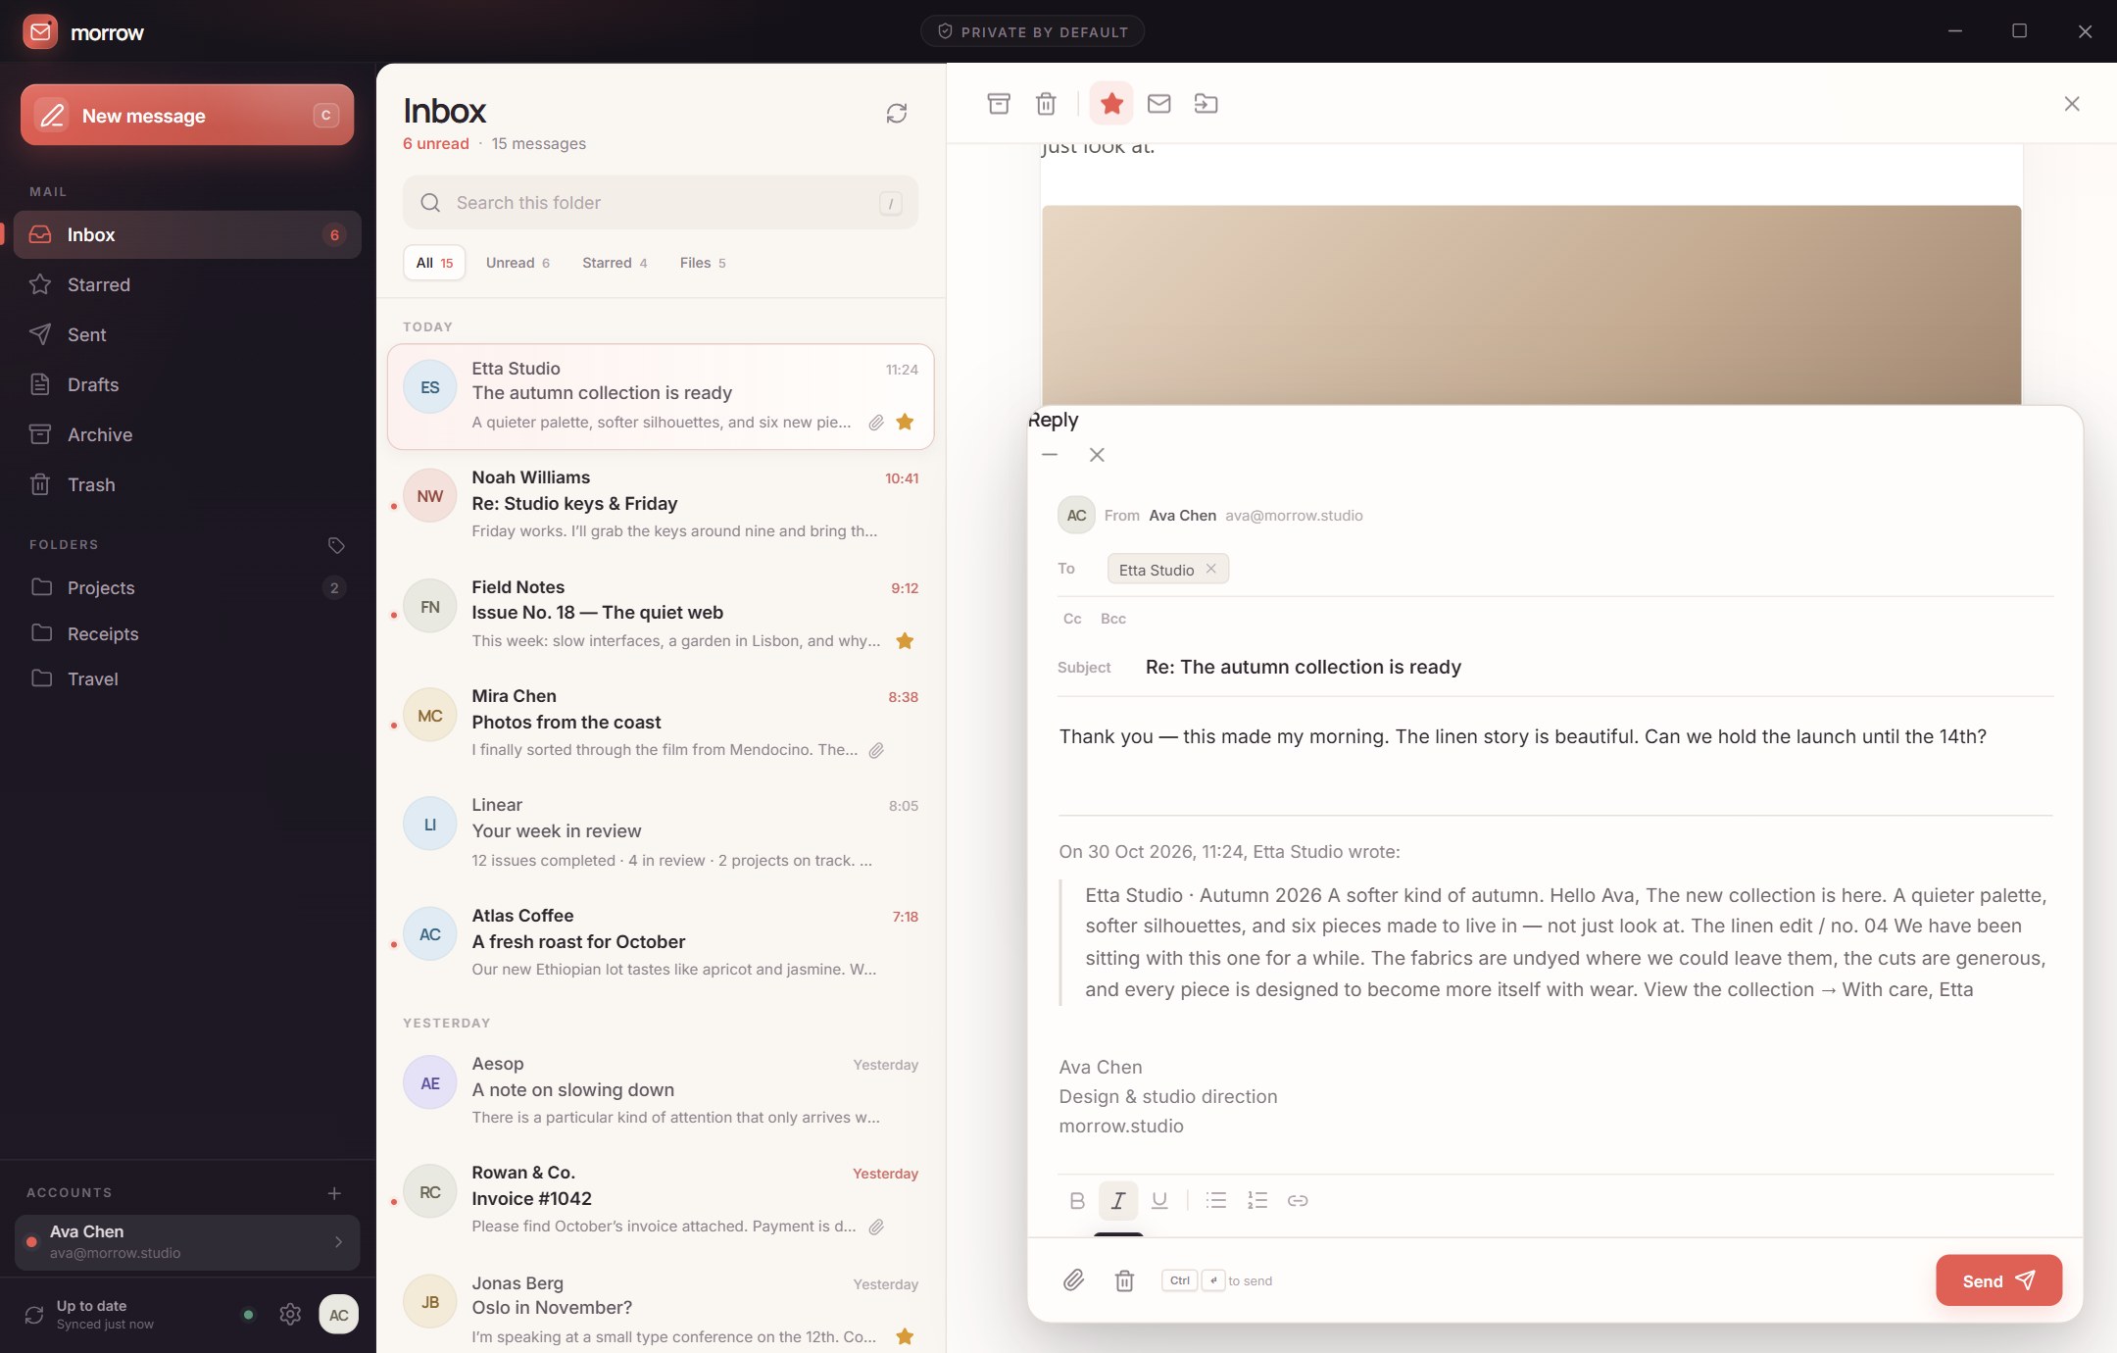Viewport: 2117px width, 1353px height.
Task: Toggle italic formatting in reply
Action: pyautogui.click(x=1117, y=1200)
